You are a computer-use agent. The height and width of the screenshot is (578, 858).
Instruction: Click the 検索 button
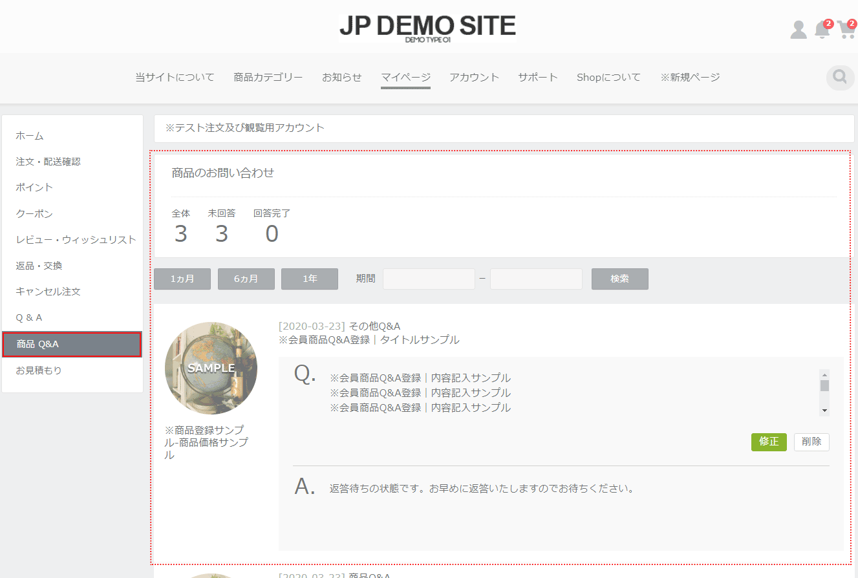click(x=619, y=279)
